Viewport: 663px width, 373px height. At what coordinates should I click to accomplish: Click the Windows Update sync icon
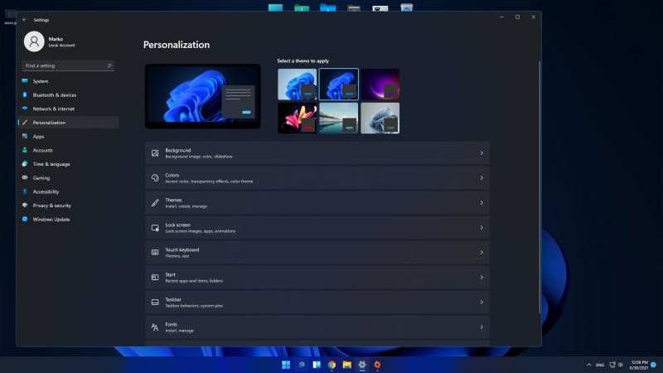[25, 219]
